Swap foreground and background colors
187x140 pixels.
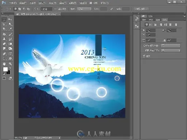(10, 67)
